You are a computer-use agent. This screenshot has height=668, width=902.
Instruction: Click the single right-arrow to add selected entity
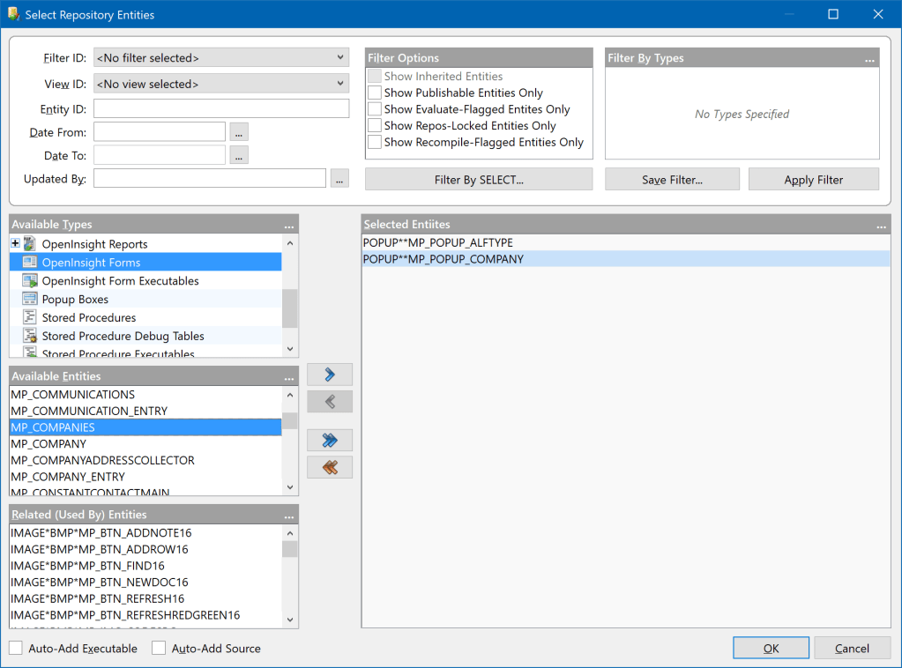click(329, 374)
